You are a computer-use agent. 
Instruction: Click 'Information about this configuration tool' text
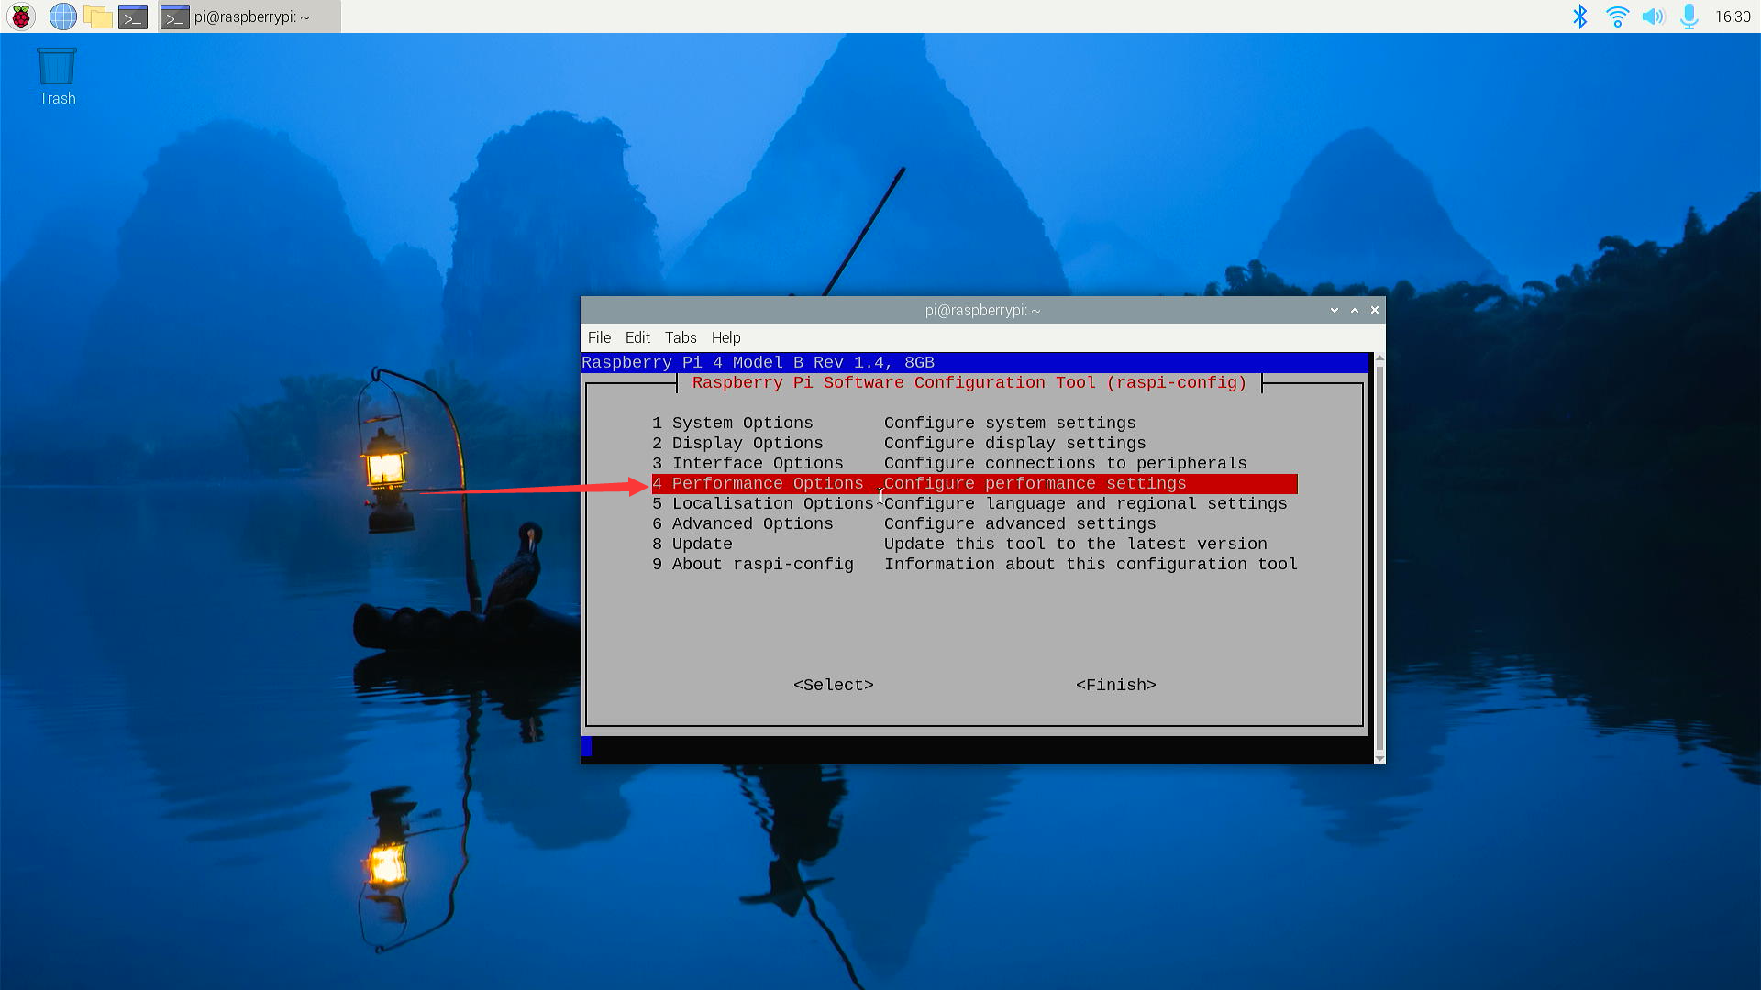pyautogui.click(x=1091, y=564)
